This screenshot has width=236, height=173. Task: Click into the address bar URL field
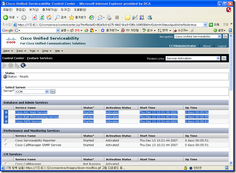[x=110, y=25]
